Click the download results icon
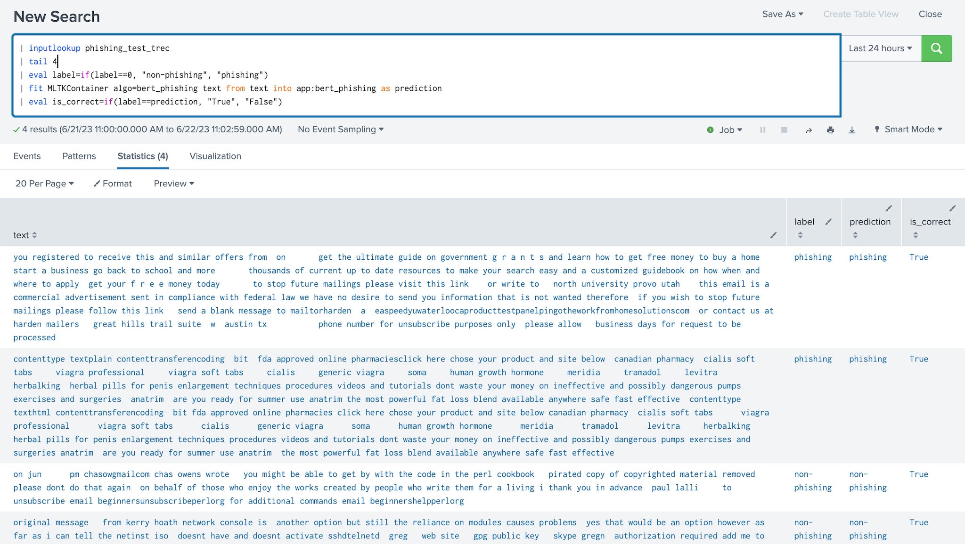The height and width of the screenshot is (544, 965). pos(852,129)
